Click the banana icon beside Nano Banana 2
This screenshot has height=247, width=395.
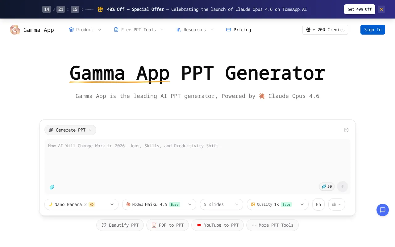pos(51,204)
